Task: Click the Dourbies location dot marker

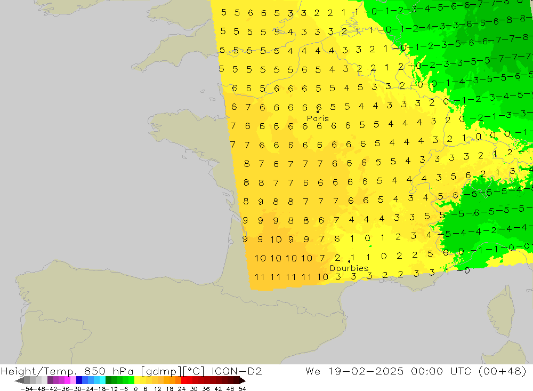Action: tap(349, 261)
